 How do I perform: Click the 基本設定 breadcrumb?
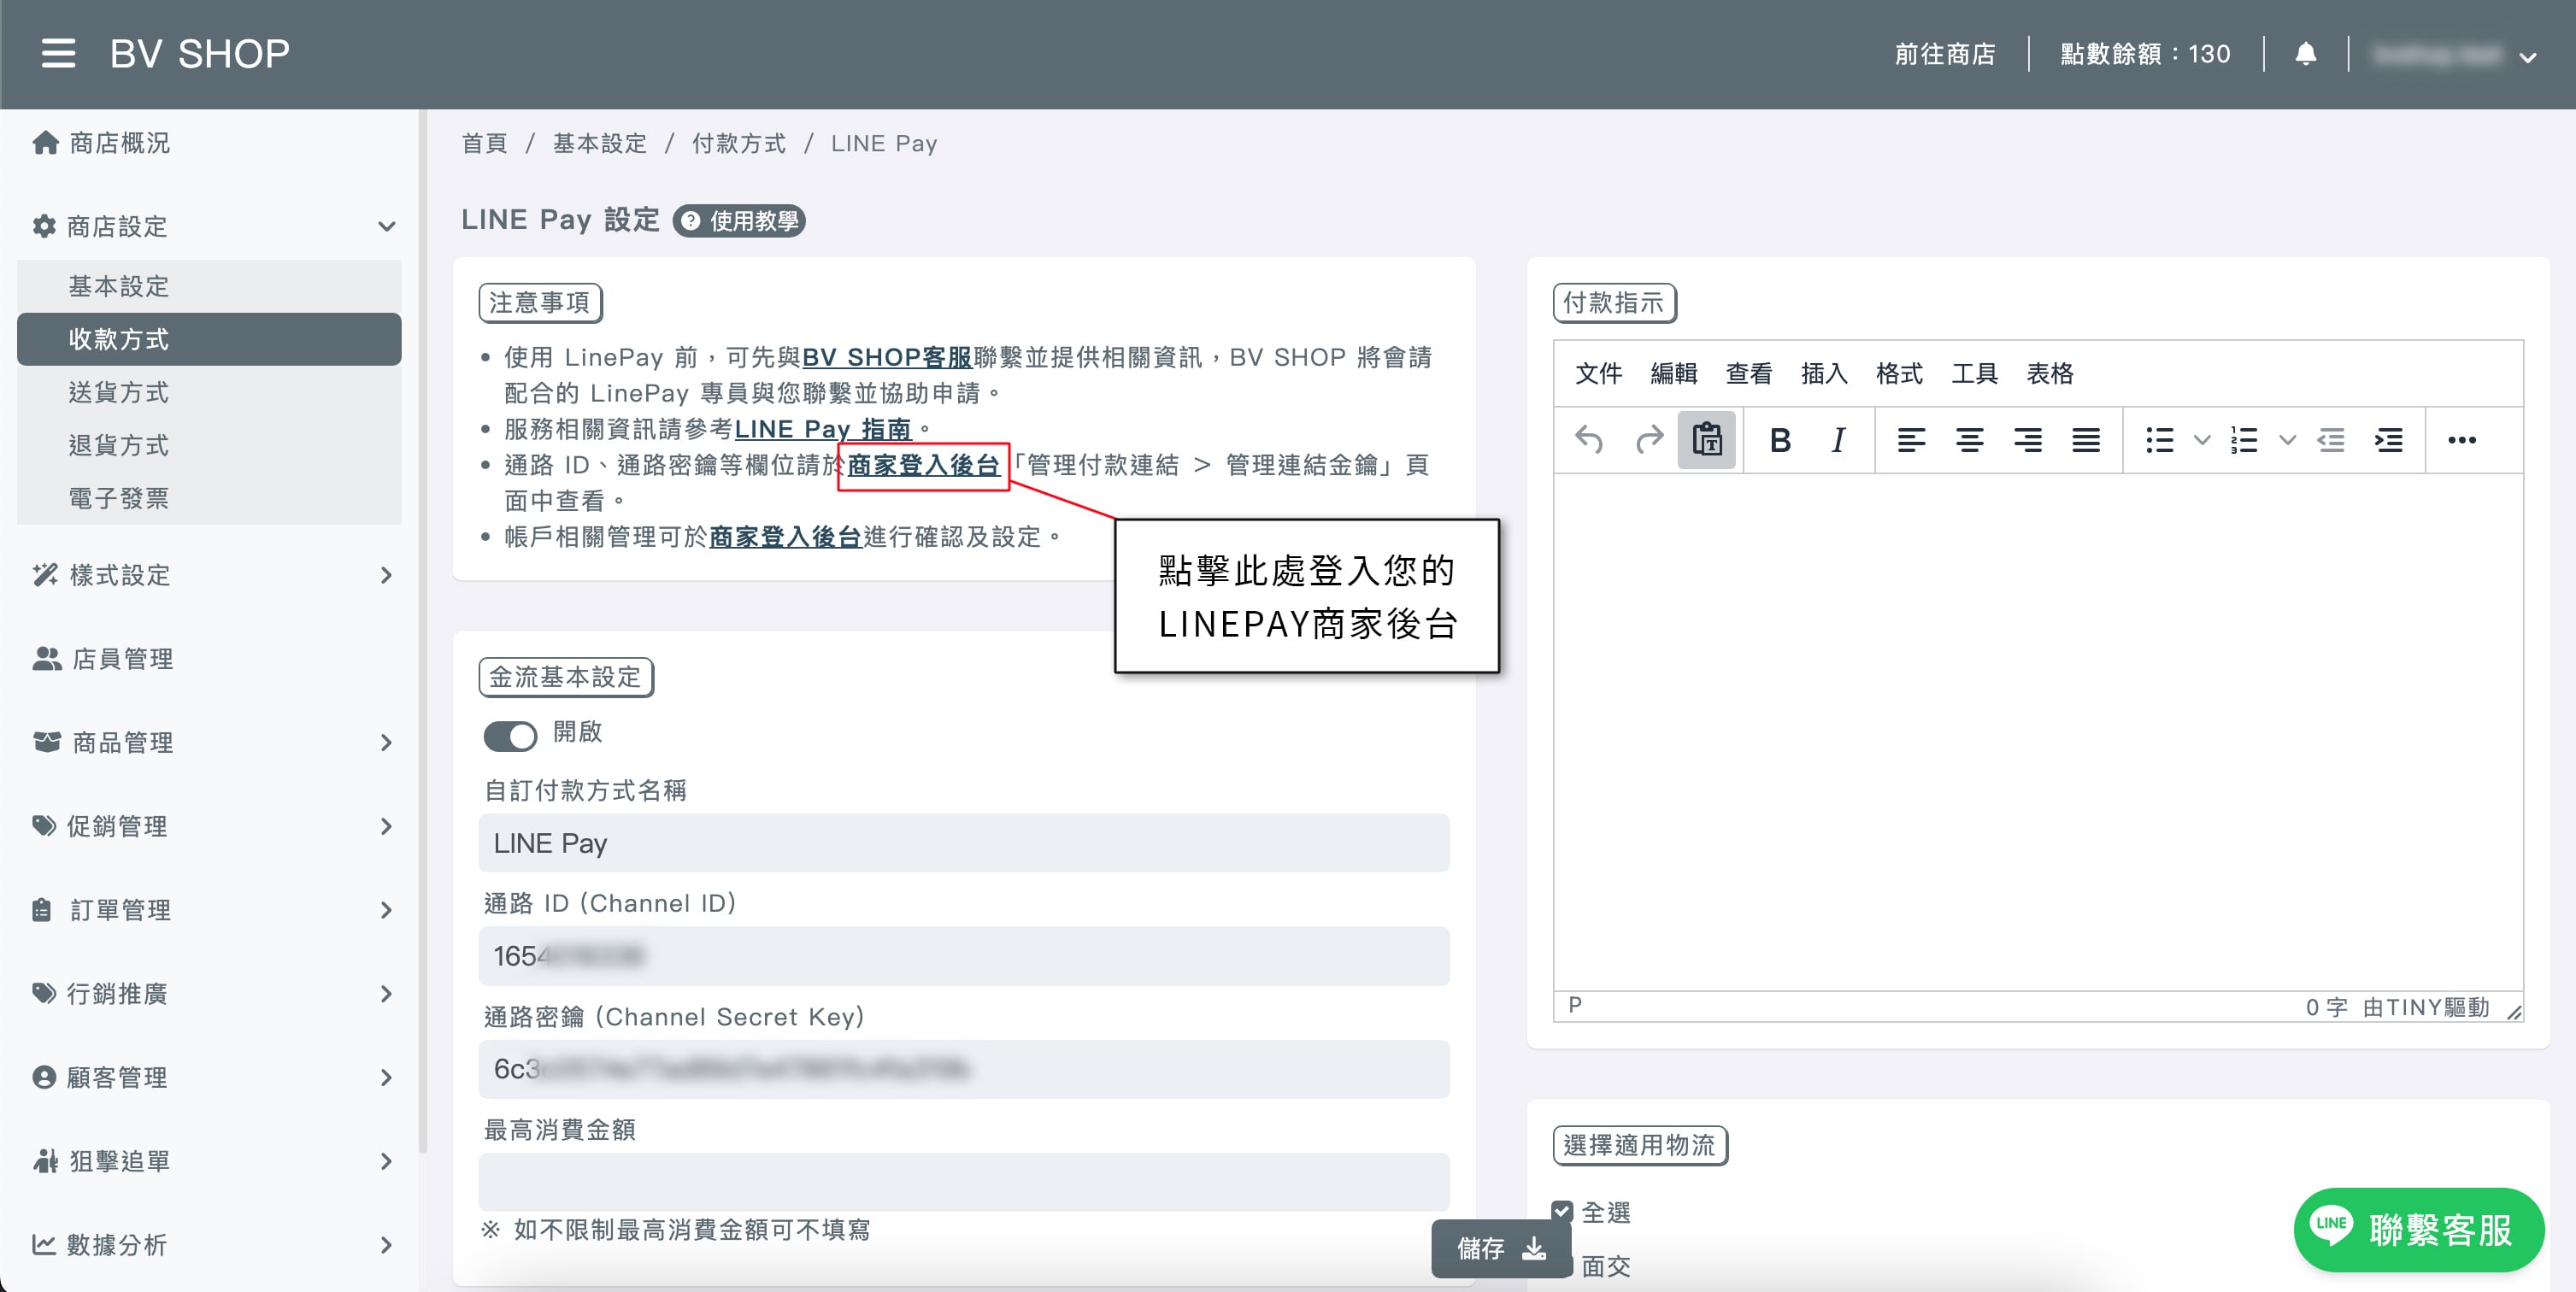pyautogui.click(x=599, y=143)
